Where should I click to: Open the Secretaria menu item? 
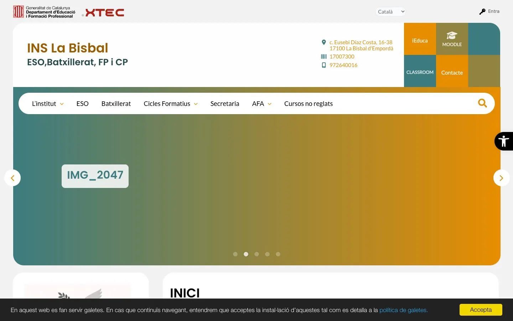click(225, 104)
